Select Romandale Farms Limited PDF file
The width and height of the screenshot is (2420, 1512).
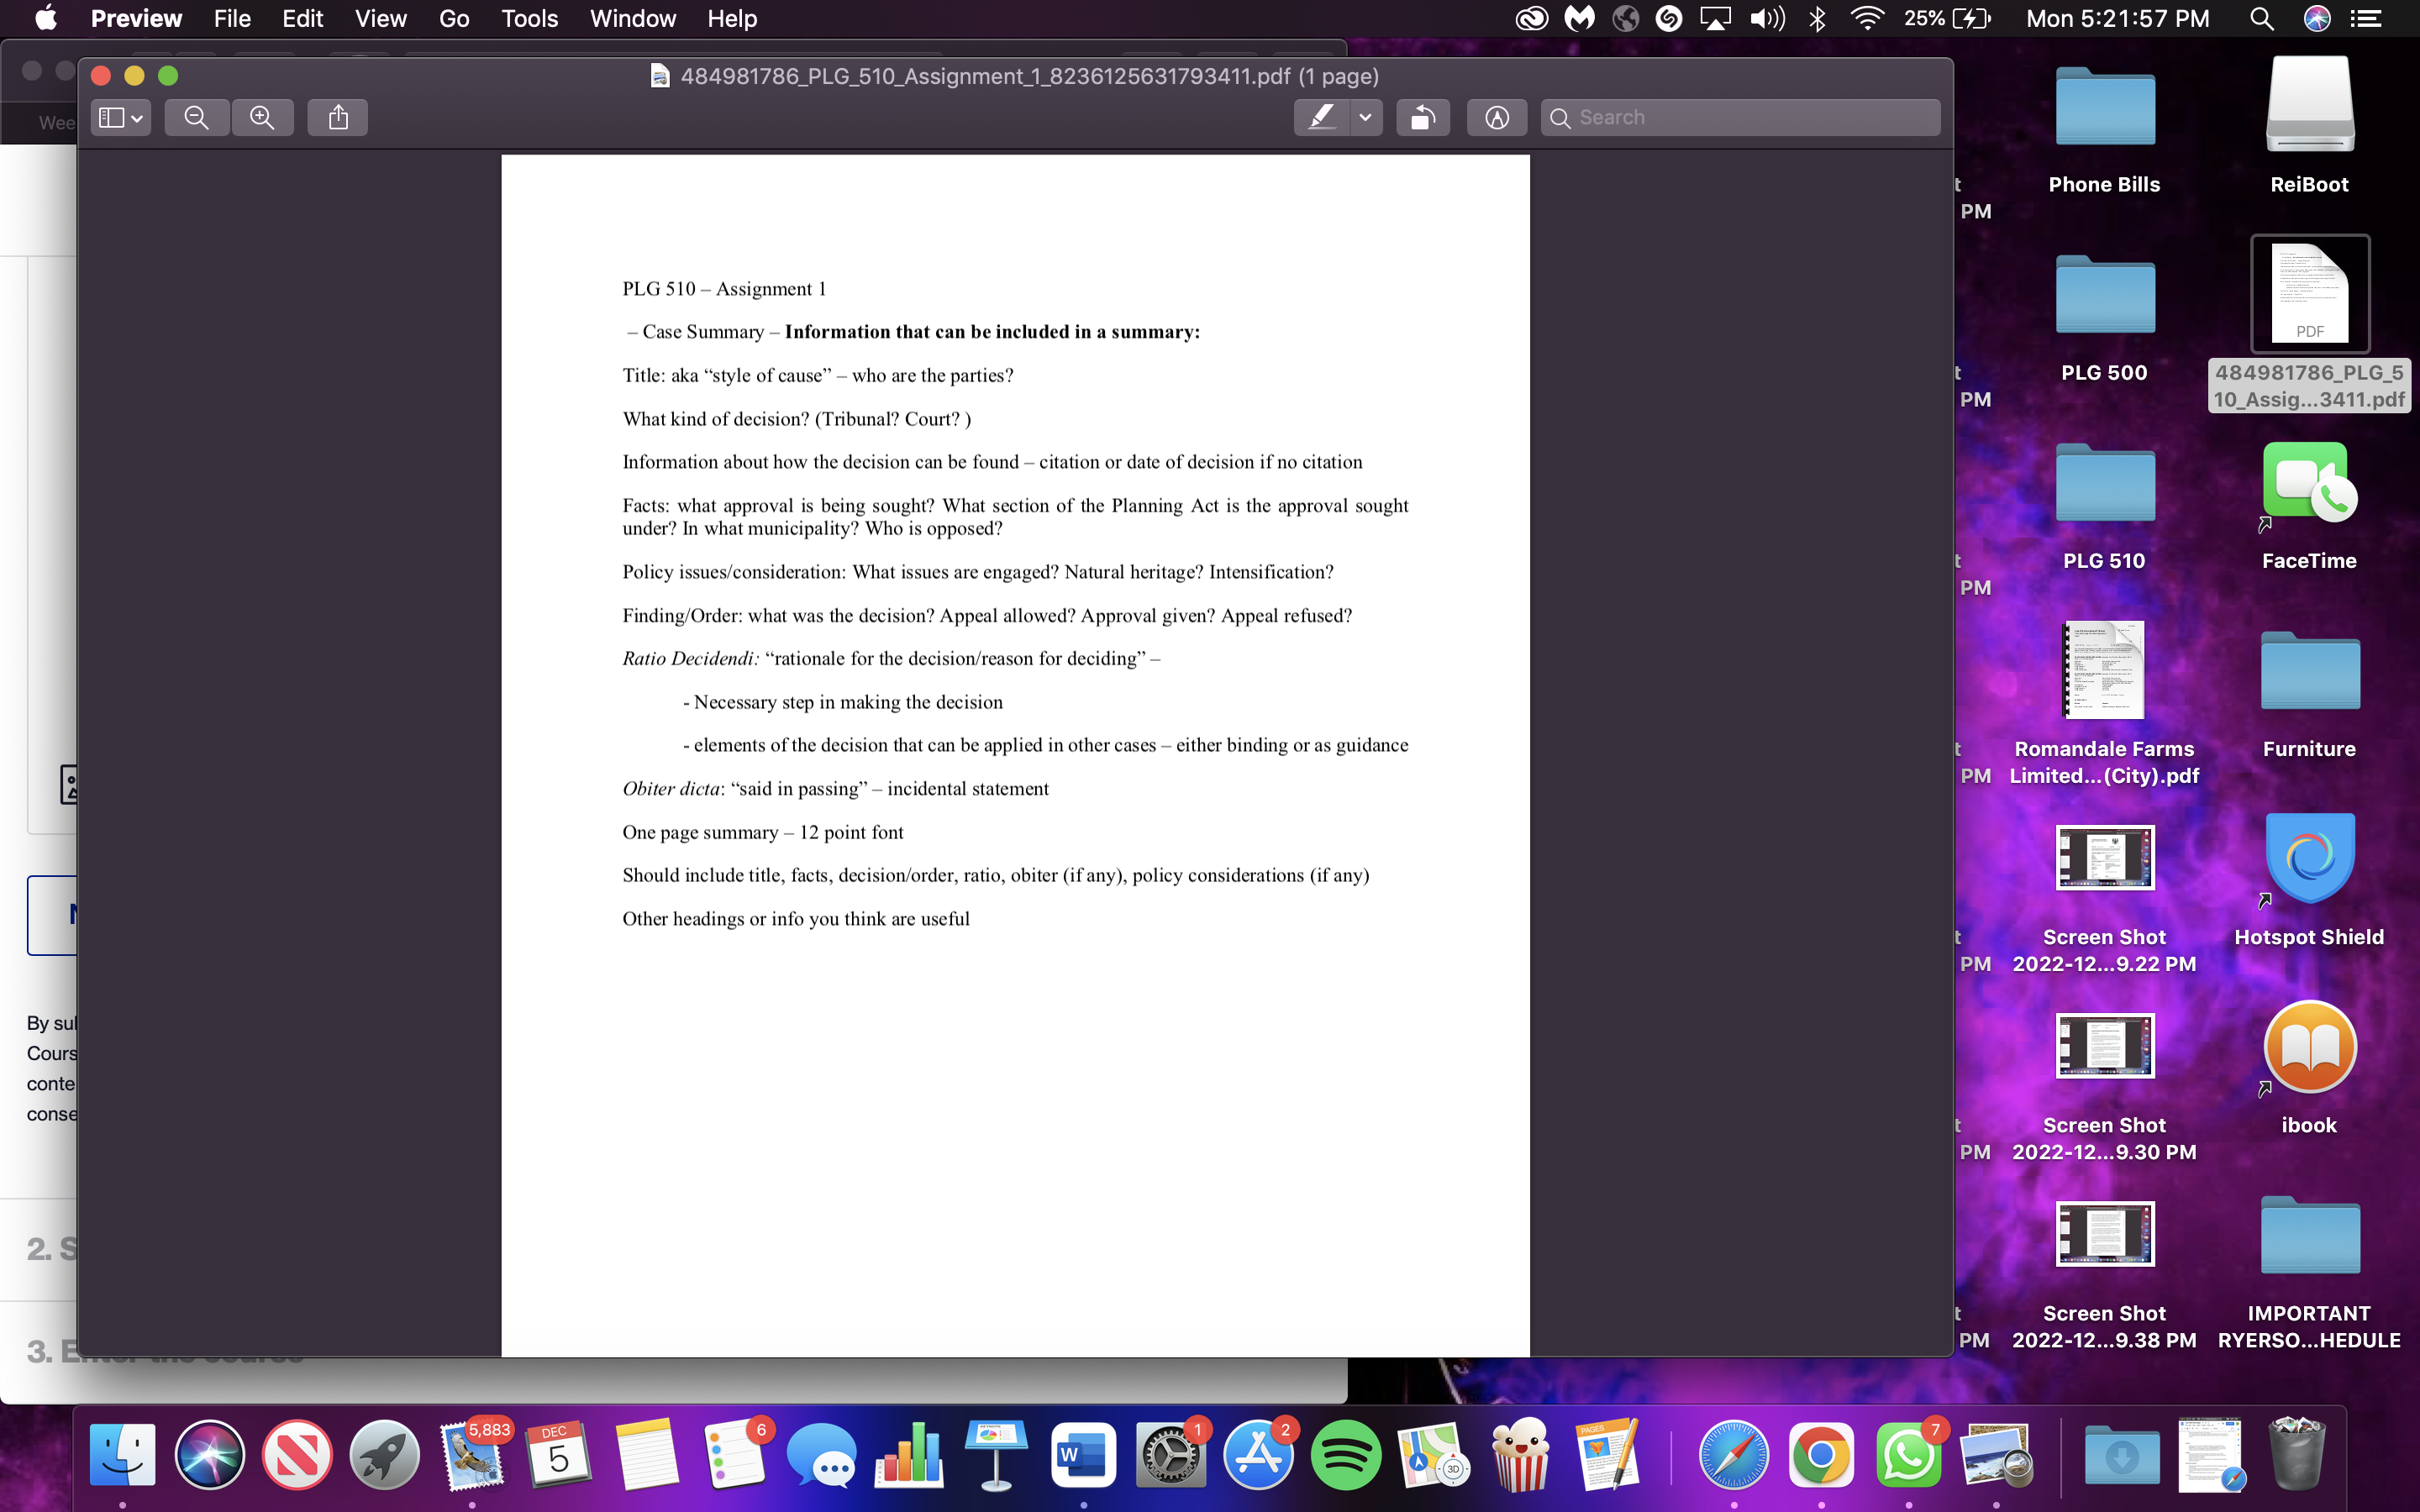[x=2104, y=672]
